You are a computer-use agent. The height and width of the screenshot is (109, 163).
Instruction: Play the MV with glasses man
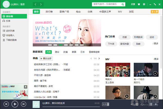tap(118, 93)
